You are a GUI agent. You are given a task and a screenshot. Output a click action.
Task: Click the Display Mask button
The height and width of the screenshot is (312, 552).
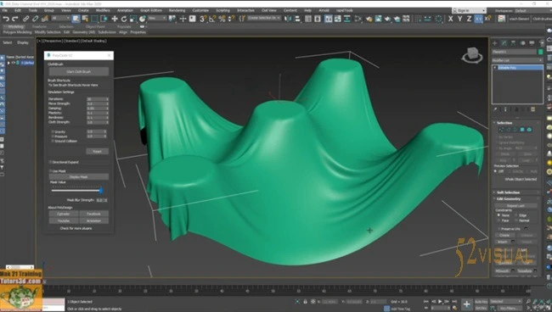(x=78, y=176)
